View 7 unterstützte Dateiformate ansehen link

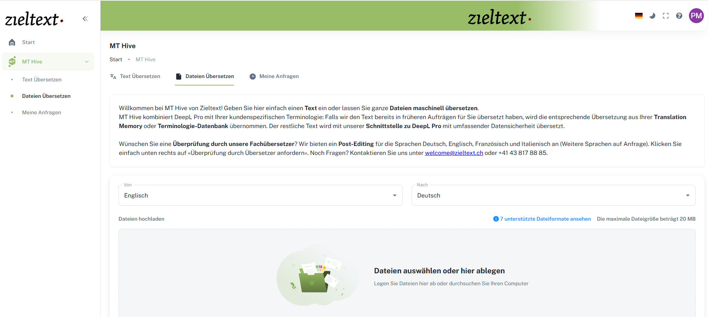tap(545, 219)
